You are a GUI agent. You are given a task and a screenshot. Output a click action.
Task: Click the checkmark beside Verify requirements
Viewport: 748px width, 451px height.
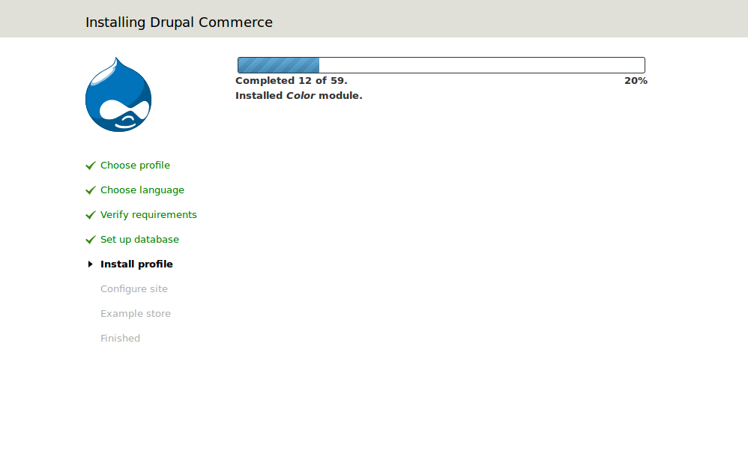tap(91, 215)
